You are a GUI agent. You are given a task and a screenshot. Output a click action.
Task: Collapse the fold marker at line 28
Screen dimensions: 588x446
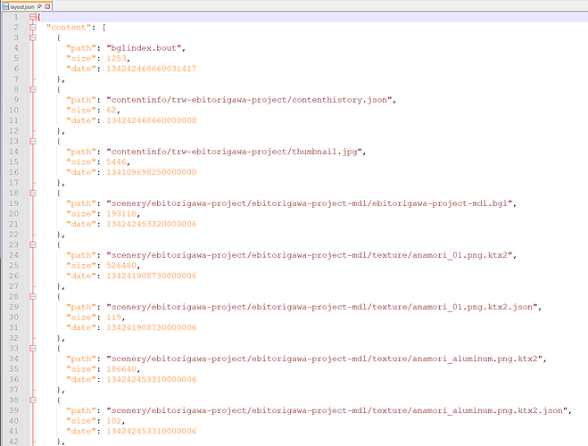[x=33, y=296]
